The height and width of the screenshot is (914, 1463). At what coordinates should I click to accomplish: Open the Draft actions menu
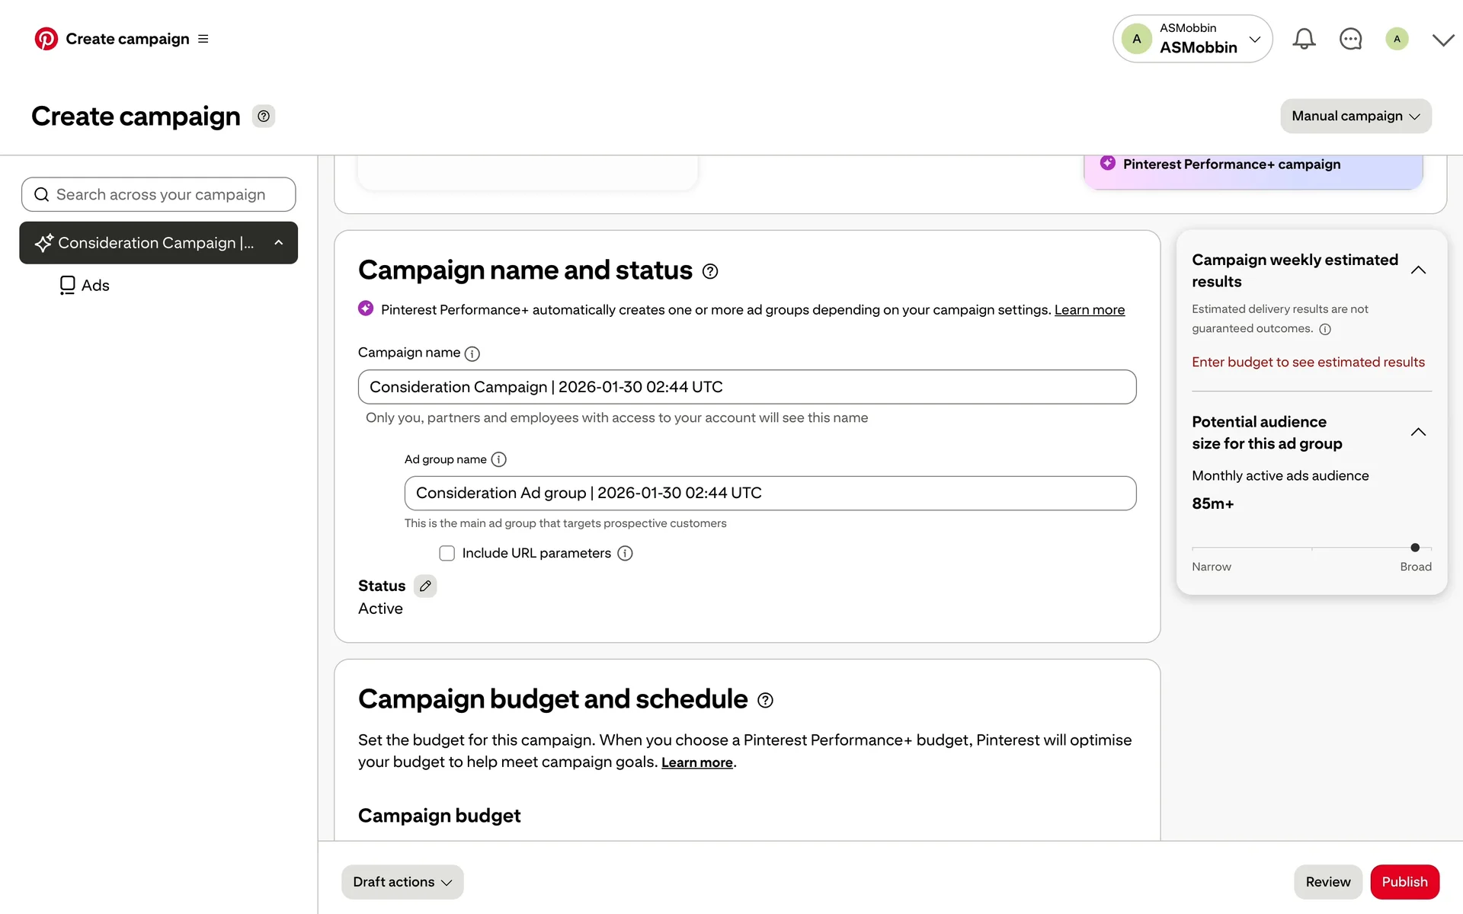click(x=402, y=881)
